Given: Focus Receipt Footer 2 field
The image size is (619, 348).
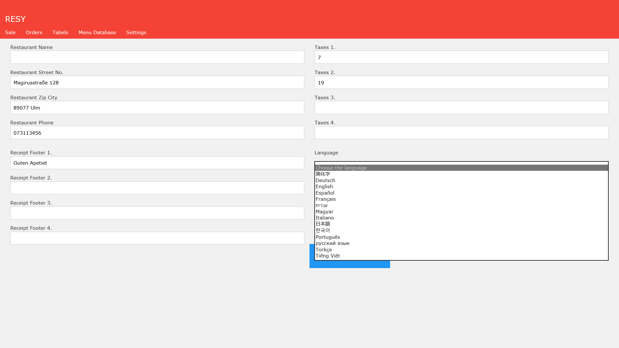Looking at the screenshot, I should coord(157,188).
